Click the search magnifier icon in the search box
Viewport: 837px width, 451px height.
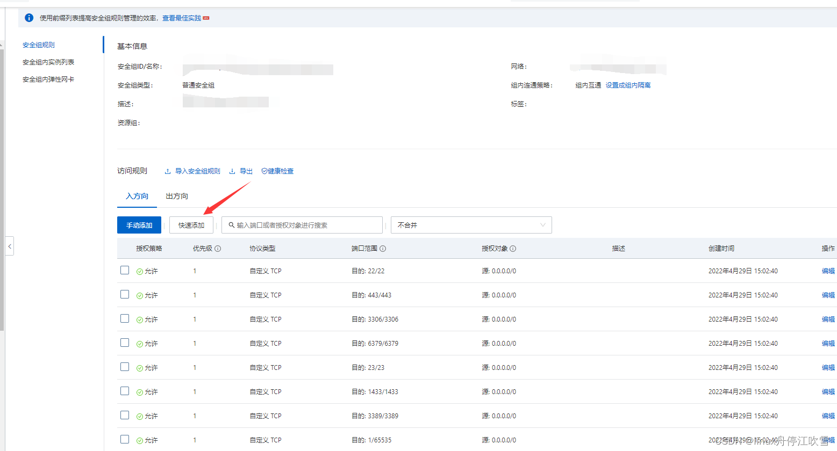click(232, 225)
